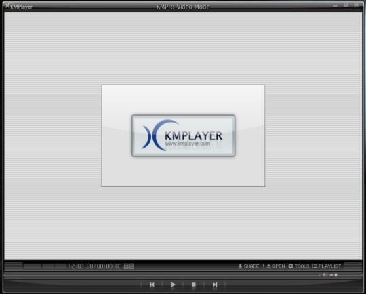The width and height of the screenshot is (366, 294).
Task: Close the KMPlayer window
Action: tap(357, 5)
